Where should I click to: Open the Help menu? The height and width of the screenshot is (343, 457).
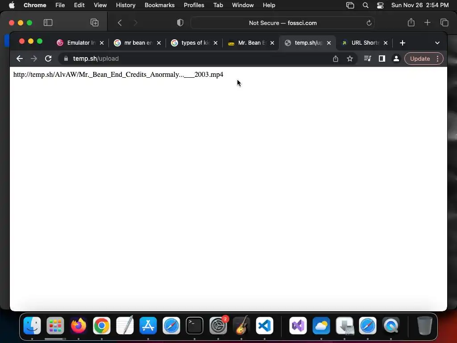[269, 5]
